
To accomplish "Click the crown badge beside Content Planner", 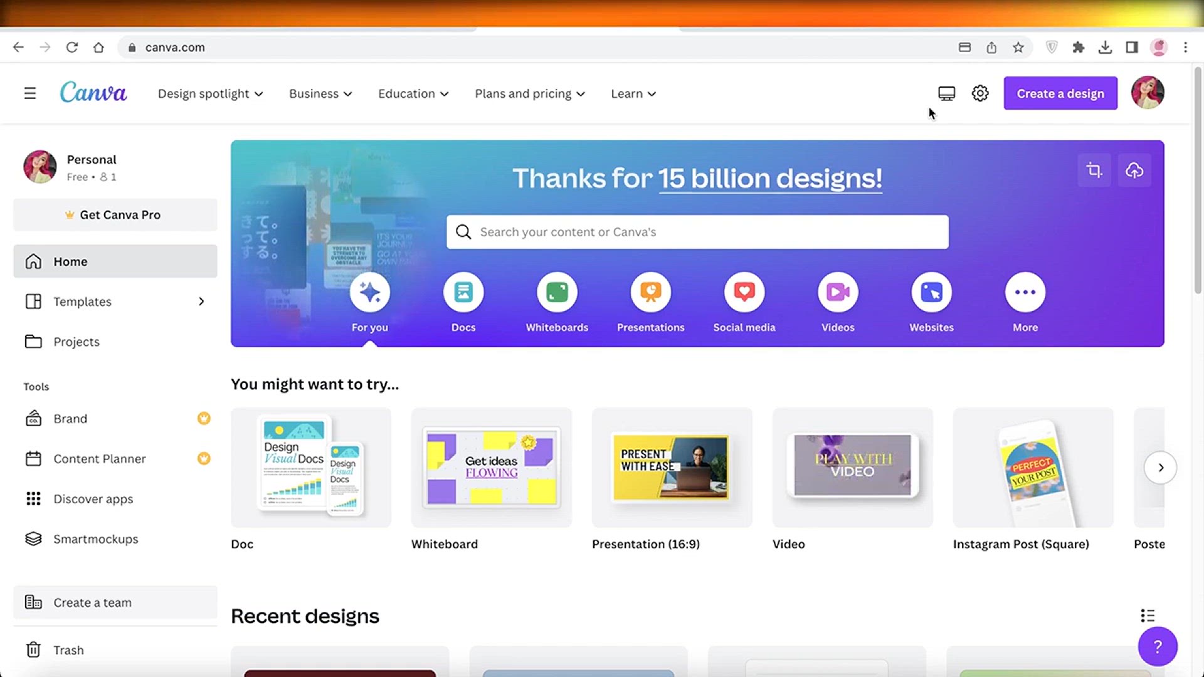I will click(204, 458).
